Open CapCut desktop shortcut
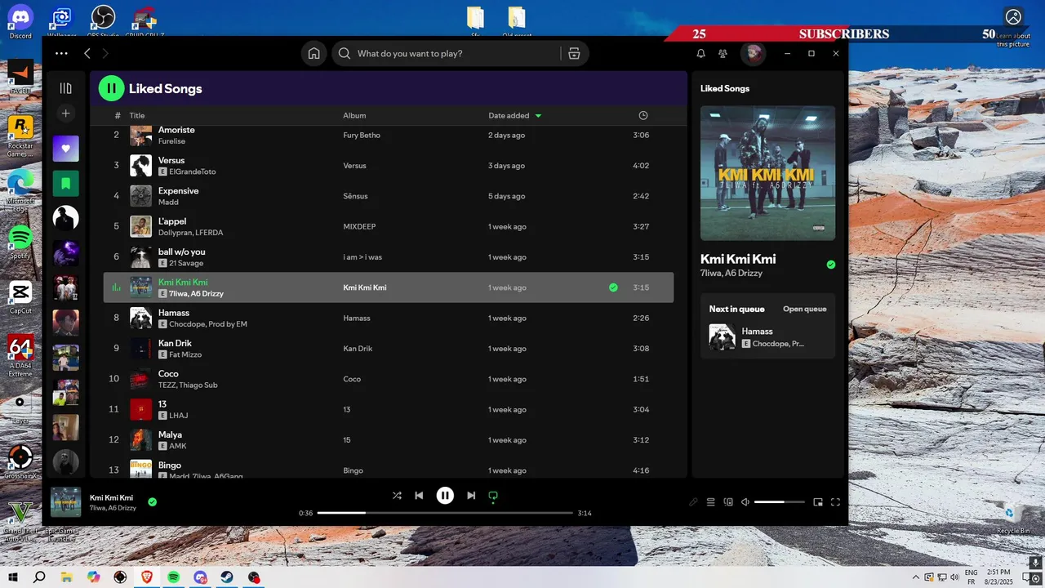 point(20,297)
